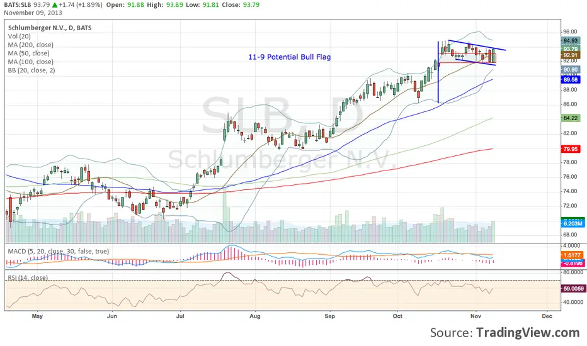Click the MA (50, close) legend entry
The image size is (587, 346).
pyautogui.click(x=29, y=53)
